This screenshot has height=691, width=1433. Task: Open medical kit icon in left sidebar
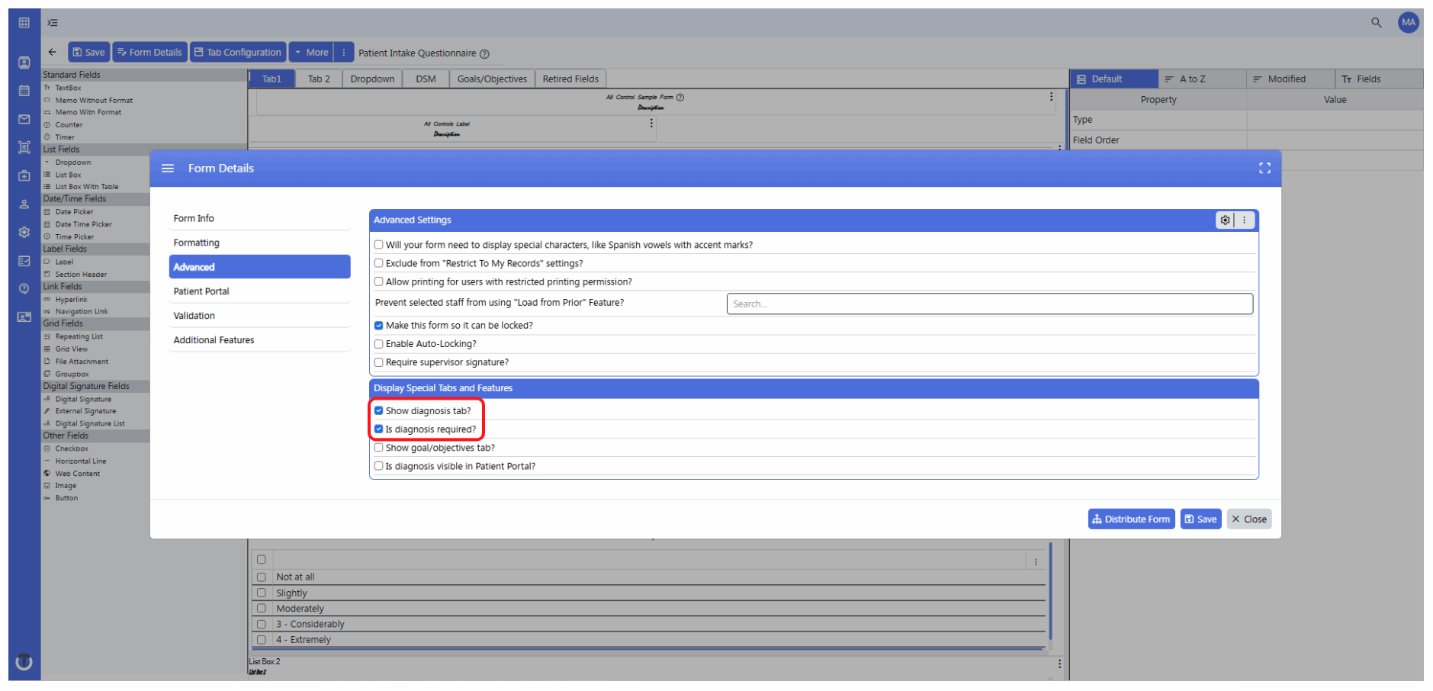pyautogui.click(x=24, y=176)
